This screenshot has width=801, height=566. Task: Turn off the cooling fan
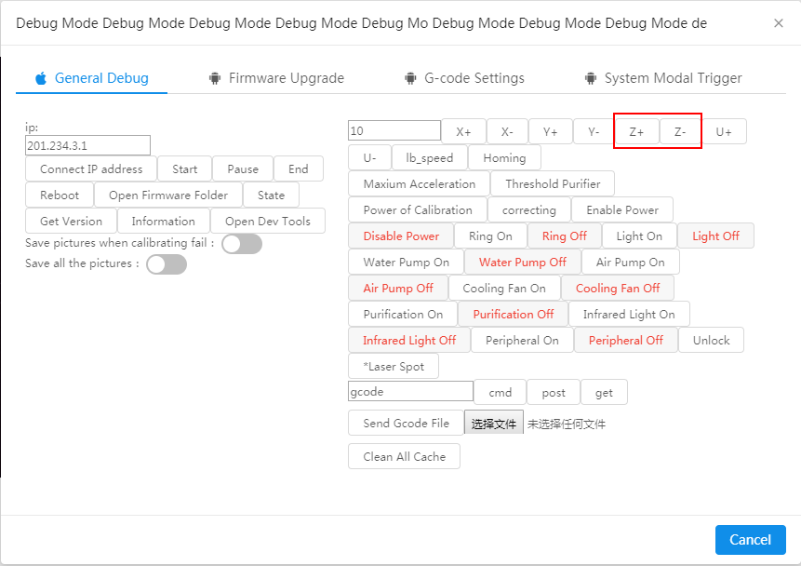(618, 288)
